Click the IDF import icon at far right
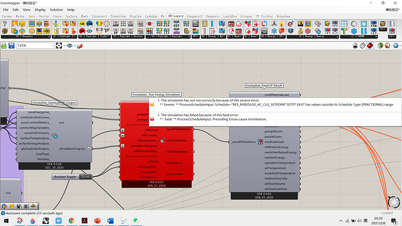Screen dimensions: 402x226 [x=392, y=31]
